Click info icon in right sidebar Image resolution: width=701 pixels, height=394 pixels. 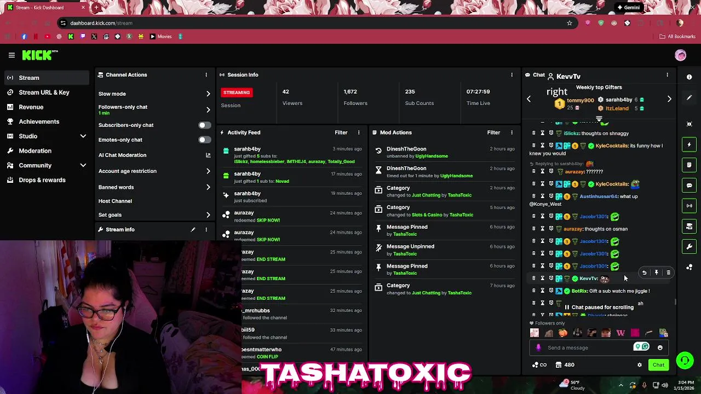pos(689,77)
